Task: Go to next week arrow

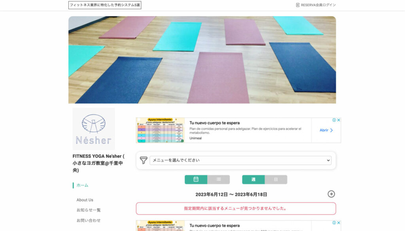Action: (x=331, y=194)
